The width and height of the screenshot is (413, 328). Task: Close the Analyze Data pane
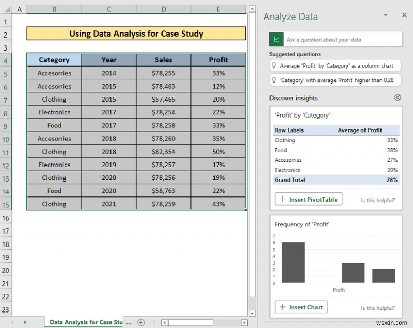[405, 15]
